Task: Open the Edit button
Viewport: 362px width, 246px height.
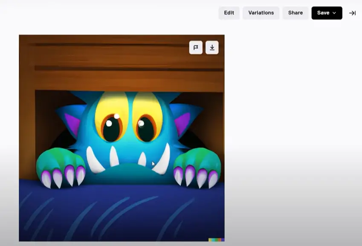Action: [x=229, y=13]
